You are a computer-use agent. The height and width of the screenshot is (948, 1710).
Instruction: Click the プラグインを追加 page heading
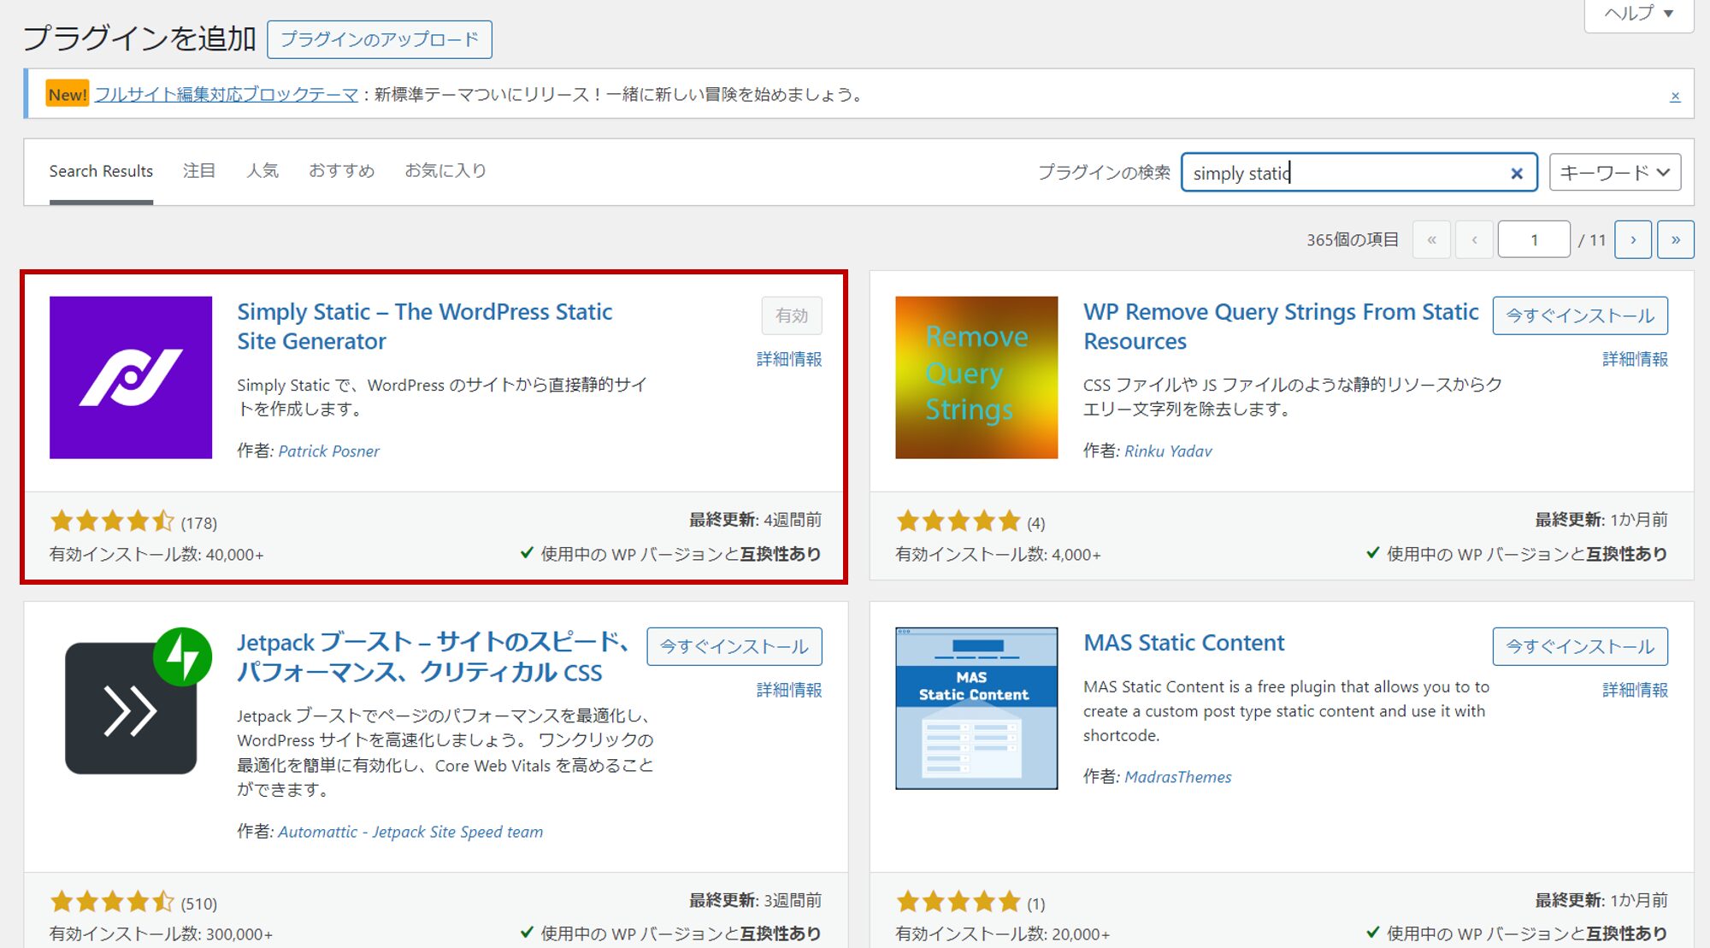pos(139,38)
